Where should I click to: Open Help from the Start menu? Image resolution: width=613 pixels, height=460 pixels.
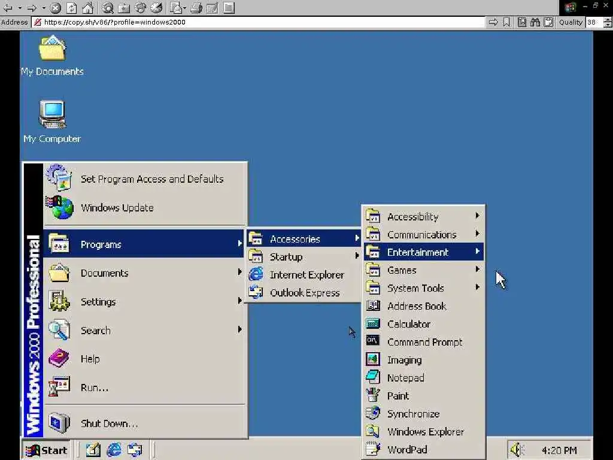(x=144, y=359)
